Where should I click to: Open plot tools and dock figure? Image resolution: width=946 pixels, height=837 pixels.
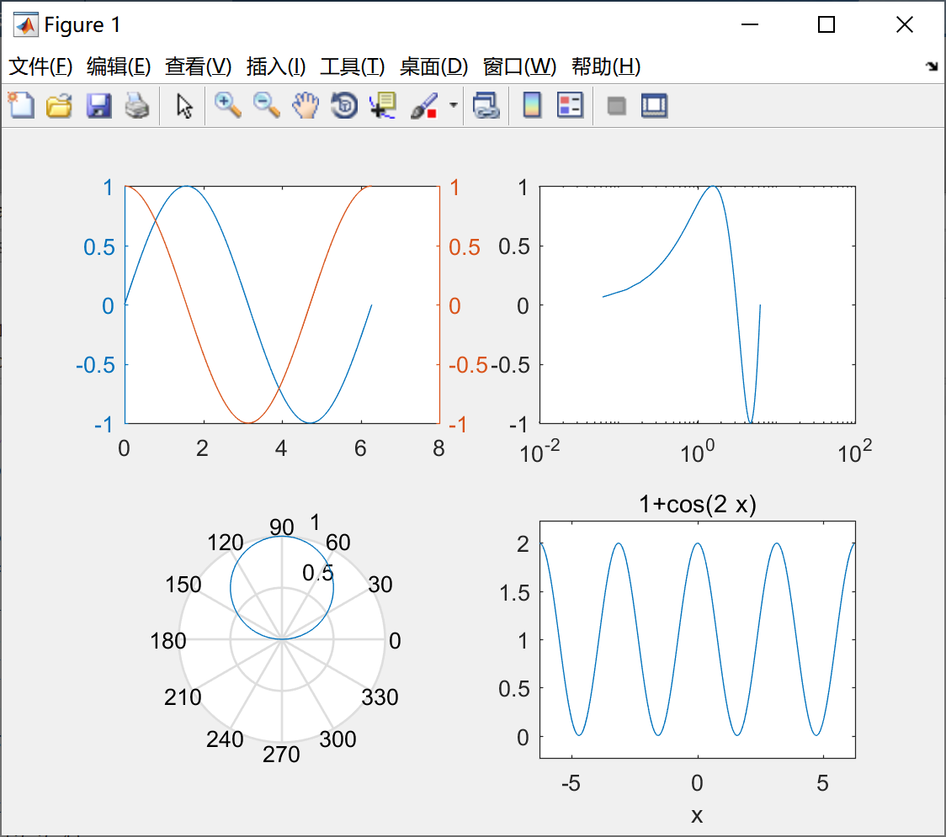tap(655, 105)
